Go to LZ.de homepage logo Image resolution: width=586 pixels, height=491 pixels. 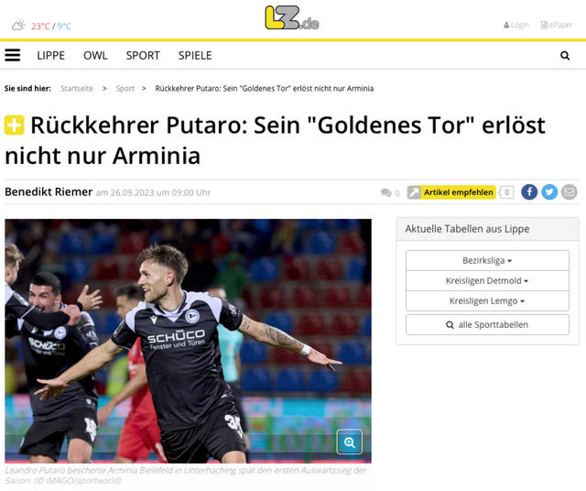[x=292, y=18]
